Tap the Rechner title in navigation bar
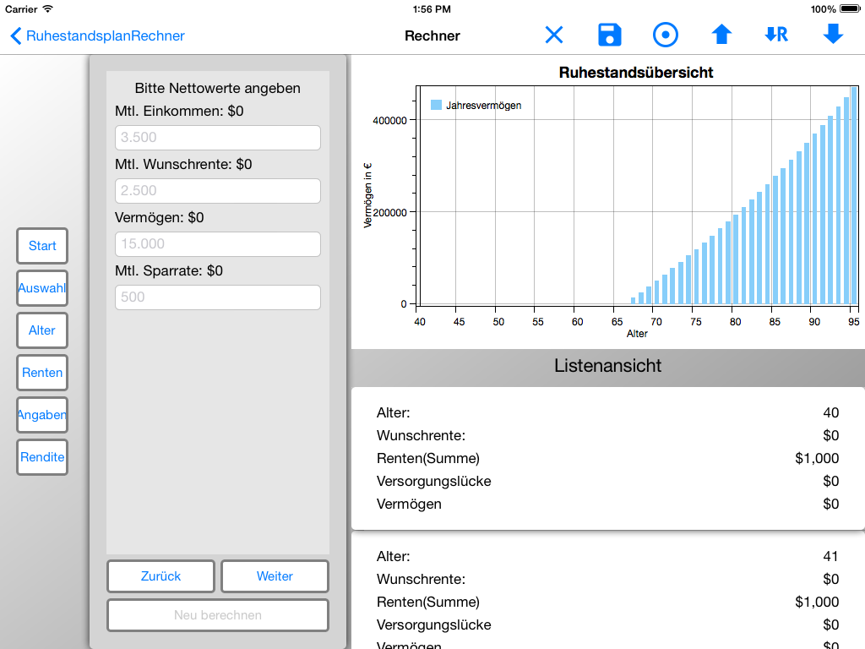Image resolution: width=865 pixels, height=649 pixels. (x=432, y=35)
